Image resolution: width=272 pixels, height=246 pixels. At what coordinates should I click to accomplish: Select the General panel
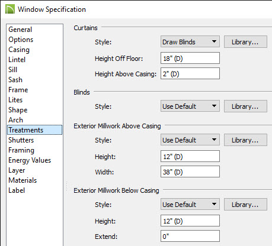[x=20, y=30]
